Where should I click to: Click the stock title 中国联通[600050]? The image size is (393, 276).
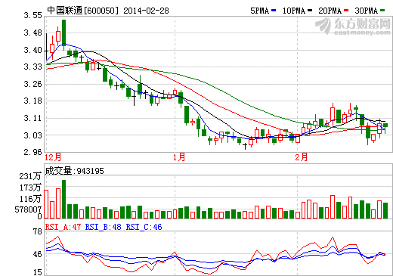82,11
